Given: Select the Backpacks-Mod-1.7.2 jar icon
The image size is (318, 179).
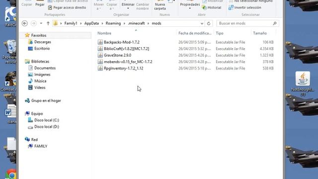Looking at the screenshot, I should [x=100, y=42].
